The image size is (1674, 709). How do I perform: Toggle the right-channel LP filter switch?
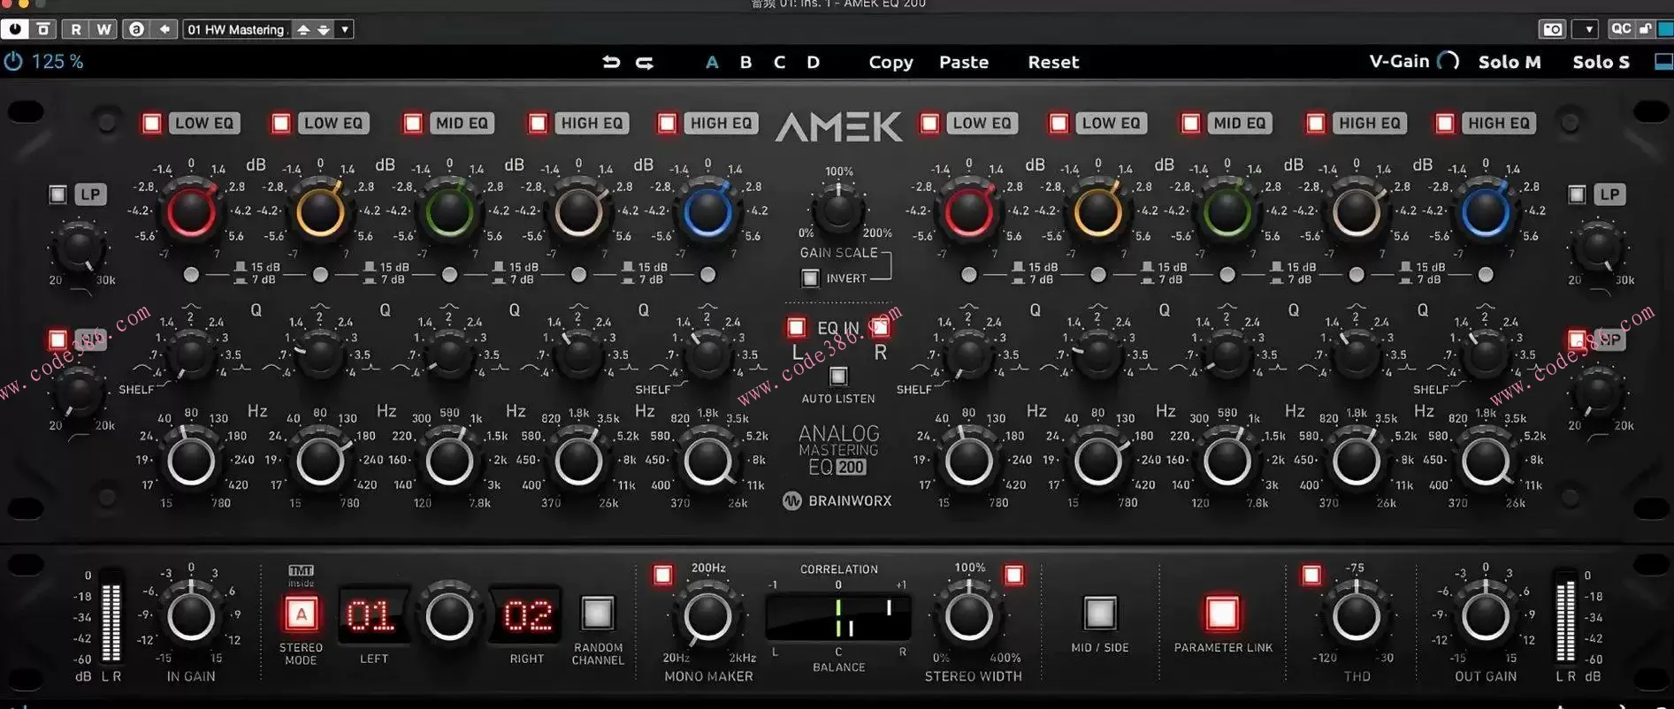pos(1577,194)
